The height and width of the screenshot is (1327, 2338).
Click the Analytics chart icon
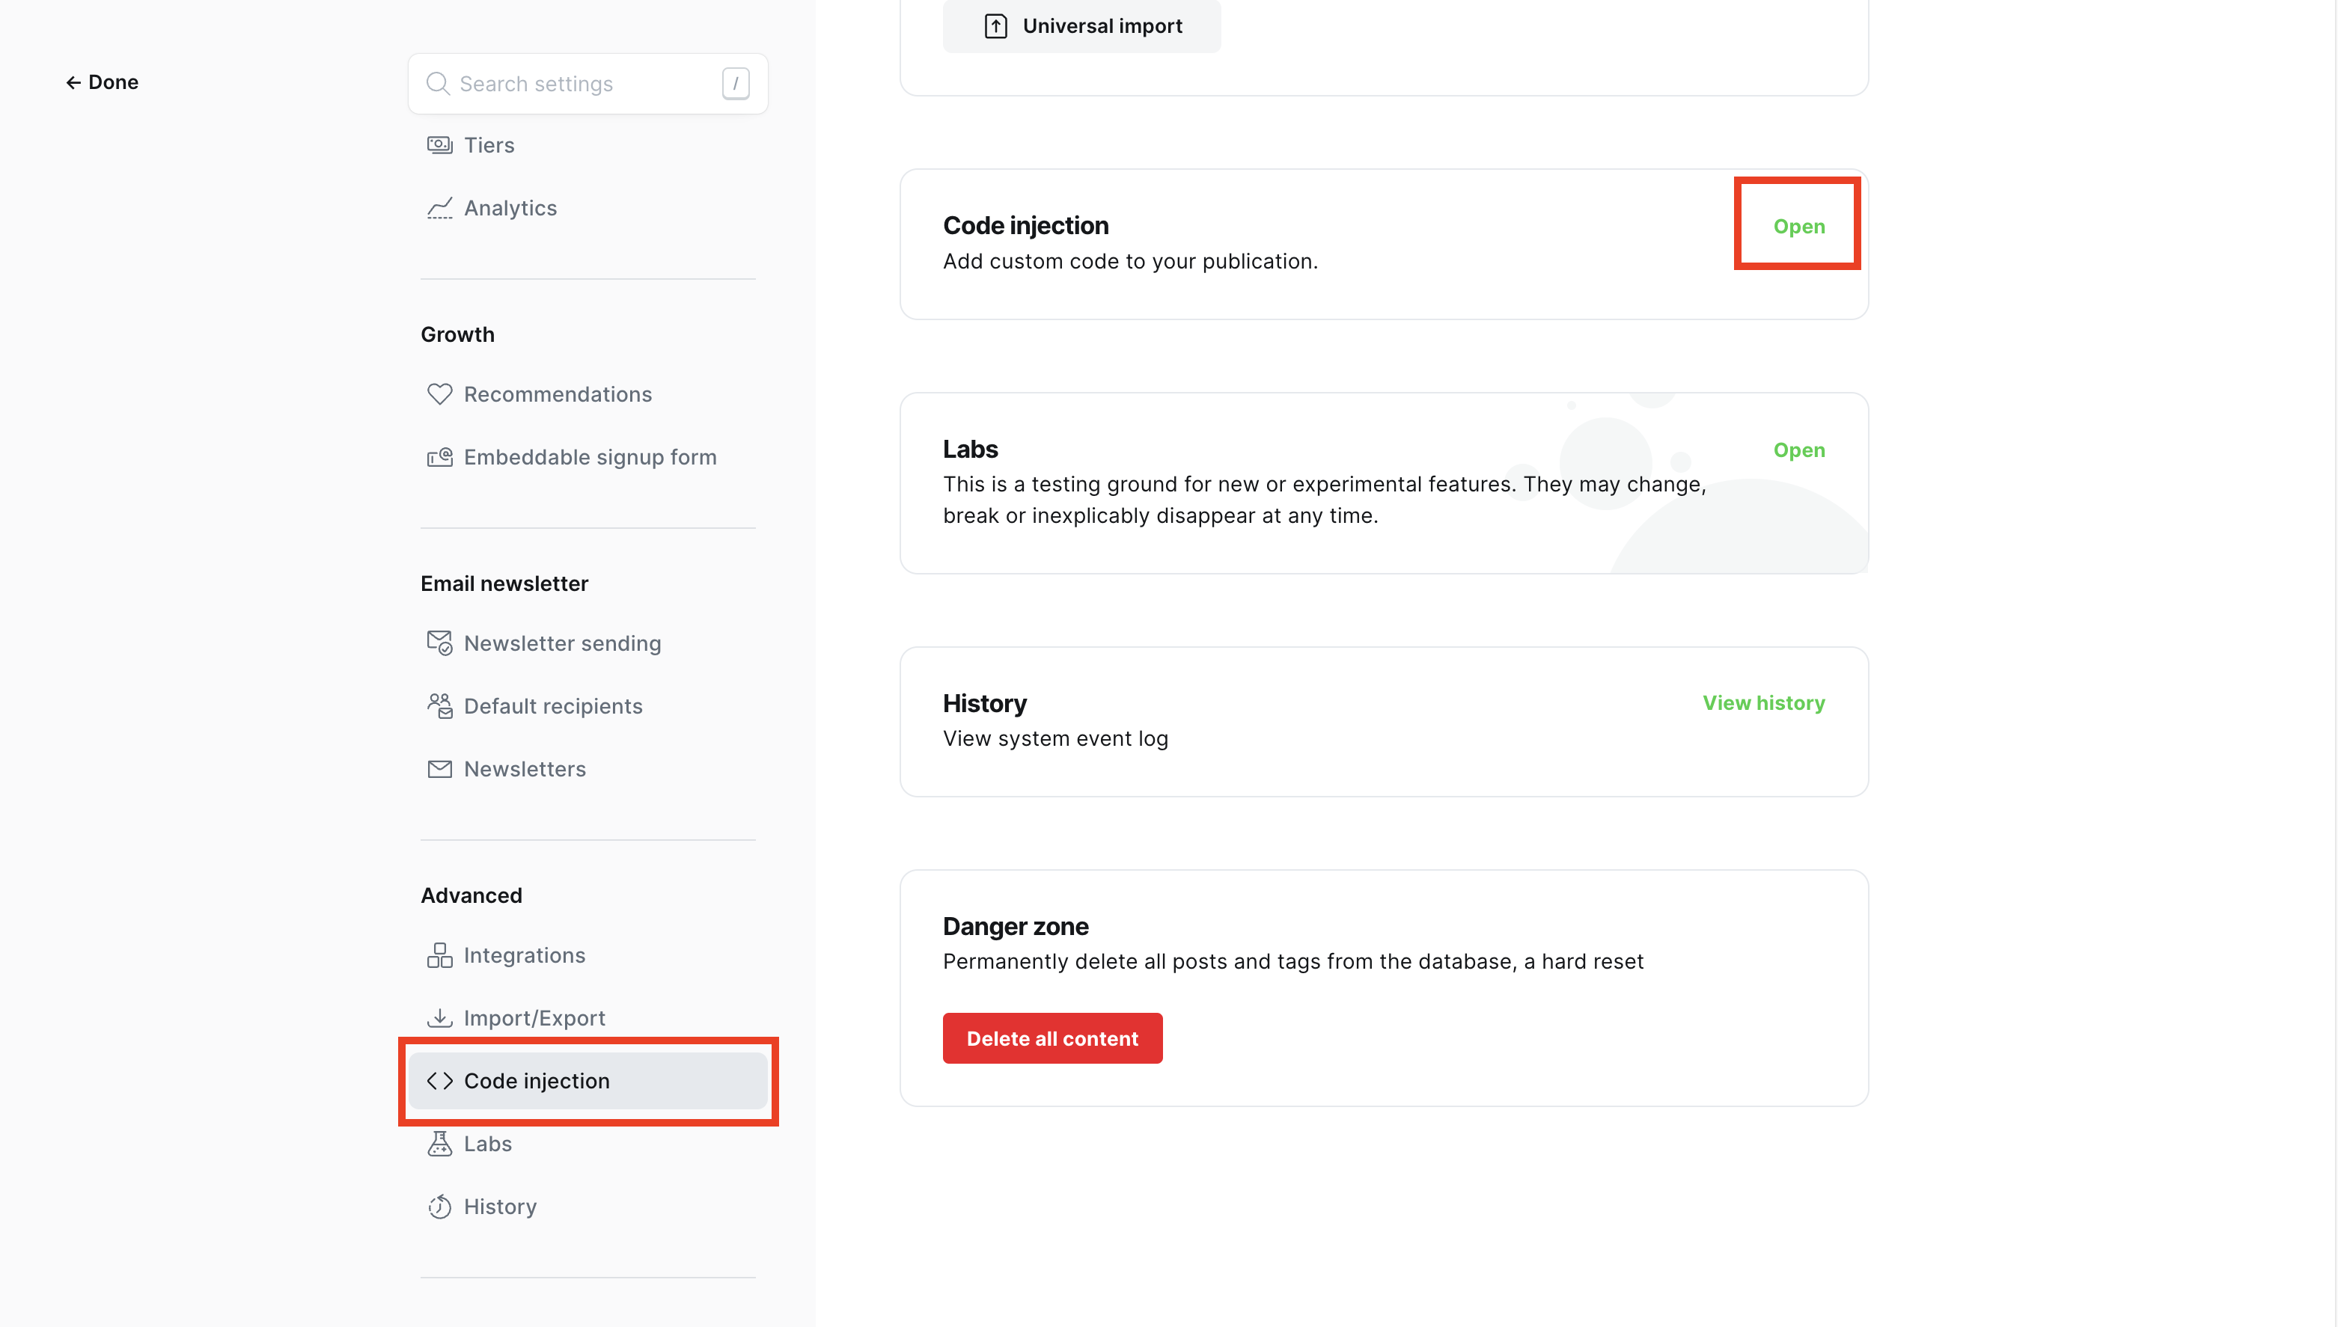(x=439, y=208)
